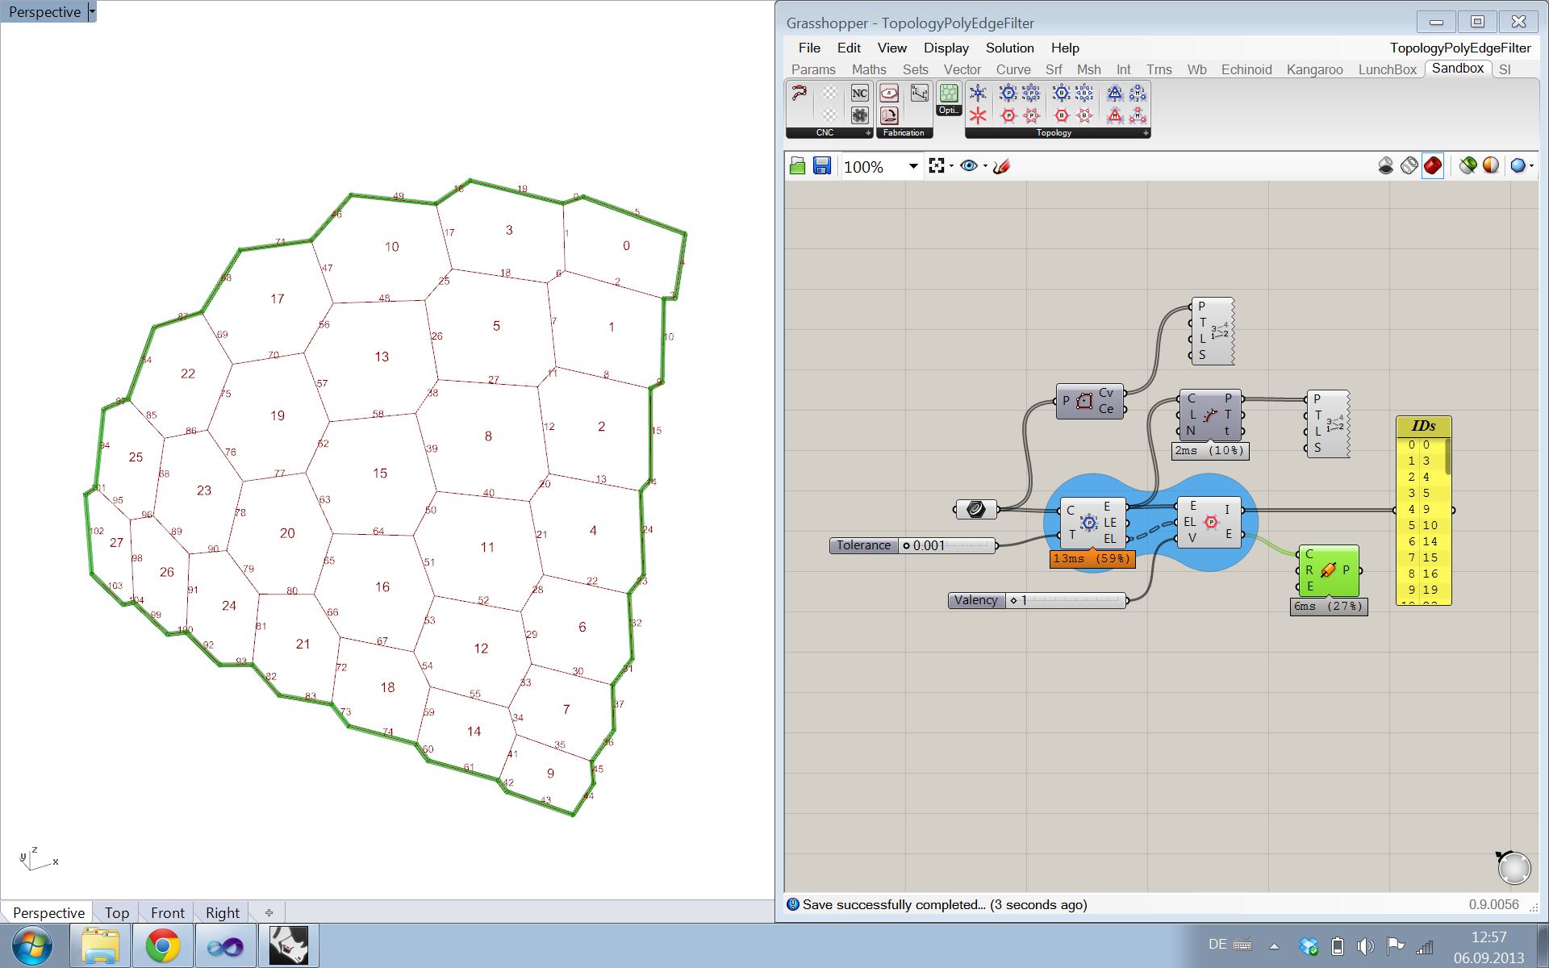The width and height of the screenshot is (1549, 968).
Task: Switch to the Kangaroo tab
Action: (1314, 69)
